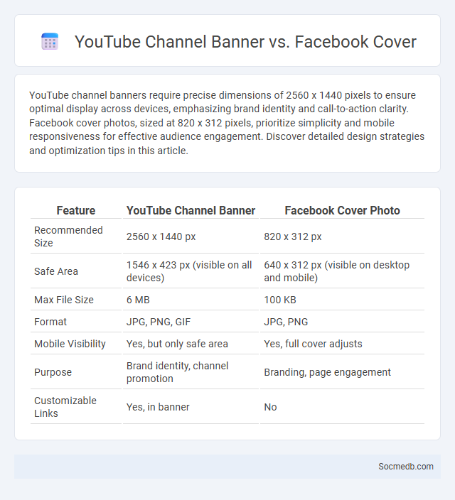Click the 'Yes, in banner' cell
Viewport: 455px width, 500px height.
[x=191, y=406]
